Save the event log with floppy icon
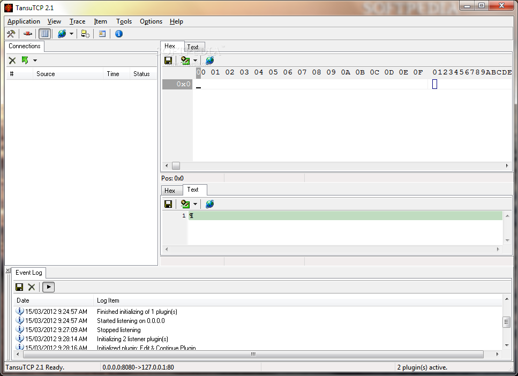Image resolution: width=518 pixels, height=376 pixels. coord(19,287)
